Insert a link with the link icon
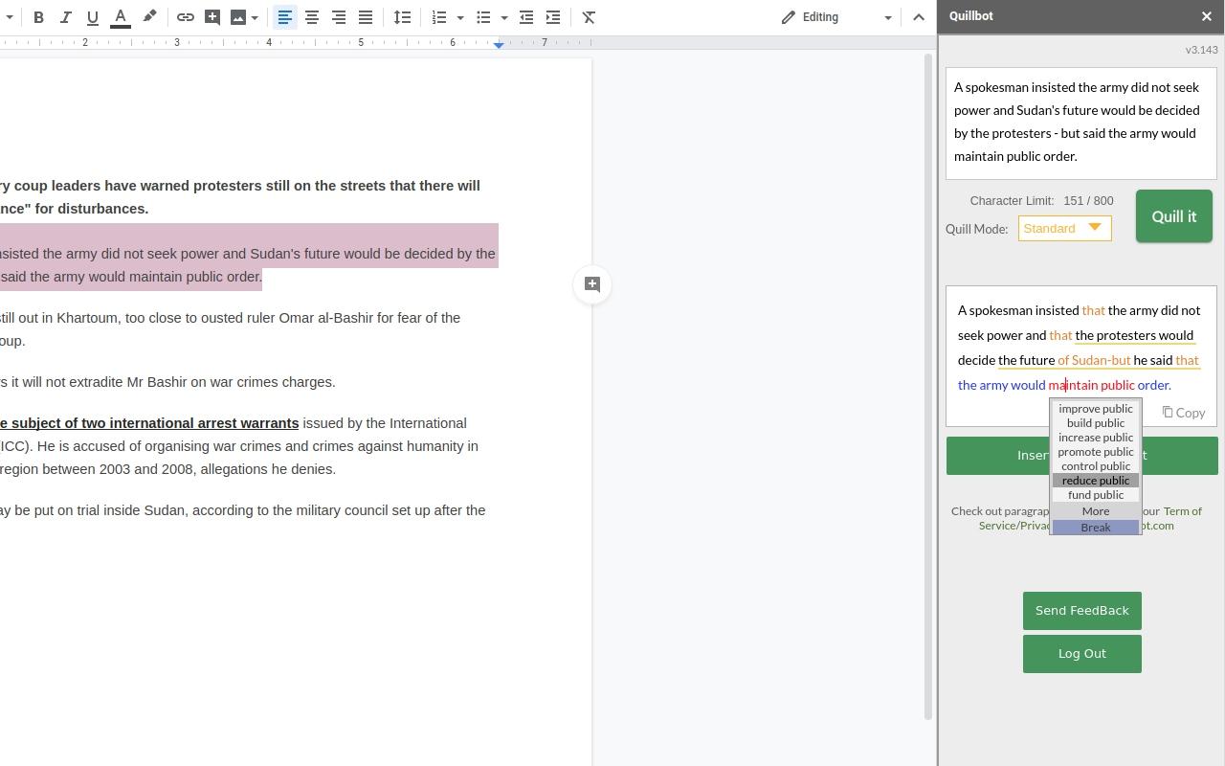Image resolution: width=1225 pixels, height=766 pixels. (186, 17)
